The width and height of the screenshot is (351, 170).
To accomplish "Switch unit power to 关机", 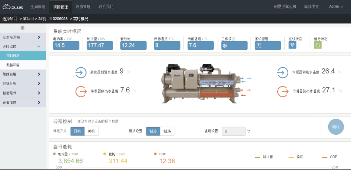I will 91,131.
